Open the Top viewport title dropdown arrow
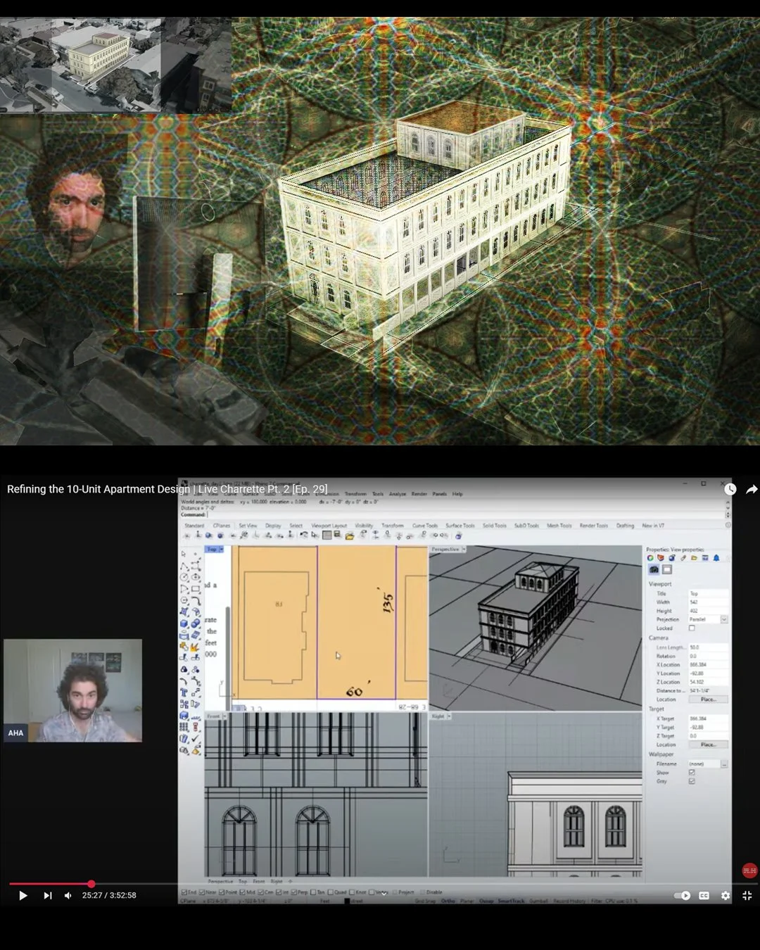The height and width of the screenshot is (950, 760). point(221,550)
